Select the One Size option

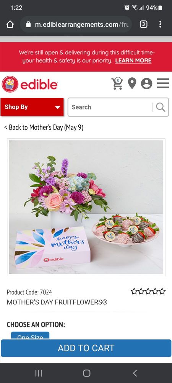click(30, 336)
